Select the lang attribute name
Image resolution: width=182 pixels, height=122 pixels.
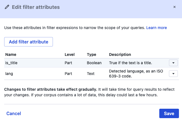coord(9,74)
